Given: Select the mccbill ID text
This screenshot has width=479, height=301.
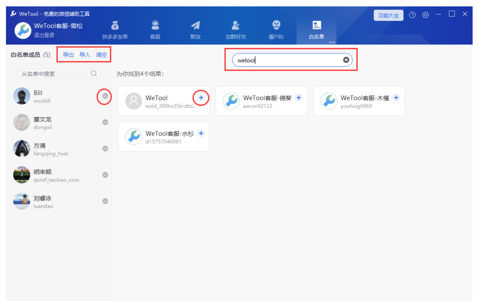Looking at the screenshot, I should click(x=42, y=101).
